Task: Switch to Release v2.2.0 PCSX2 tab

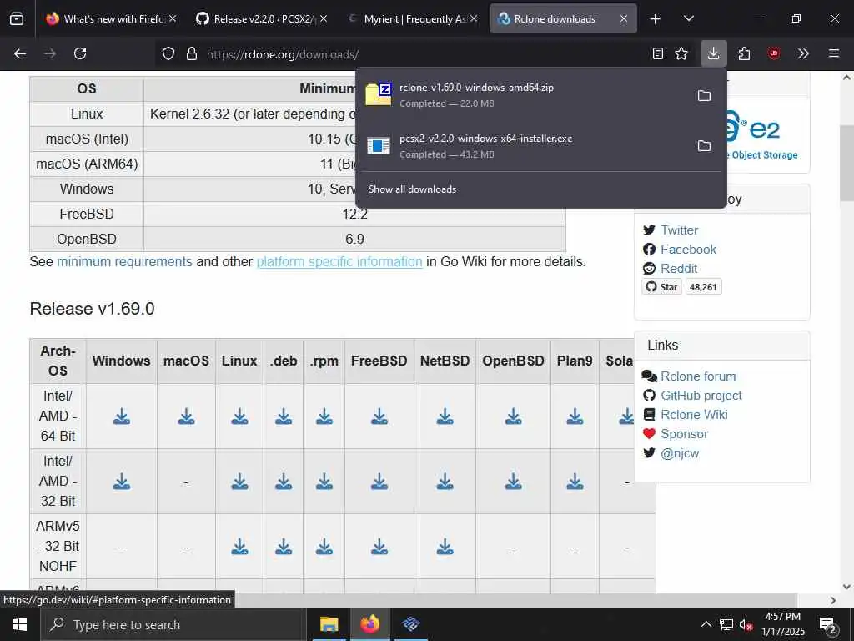Action: click(x=263, y=18)
